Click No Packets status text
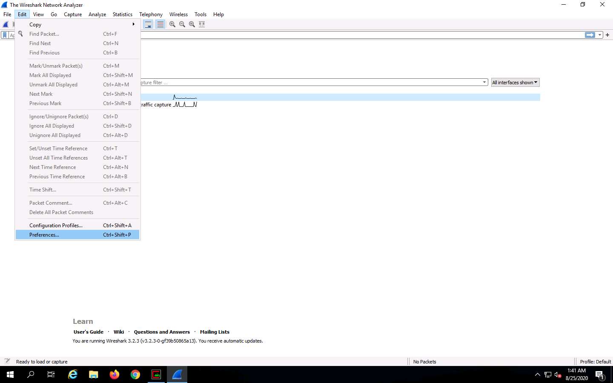This screenshot has height=383, width=613. (424, 362)
